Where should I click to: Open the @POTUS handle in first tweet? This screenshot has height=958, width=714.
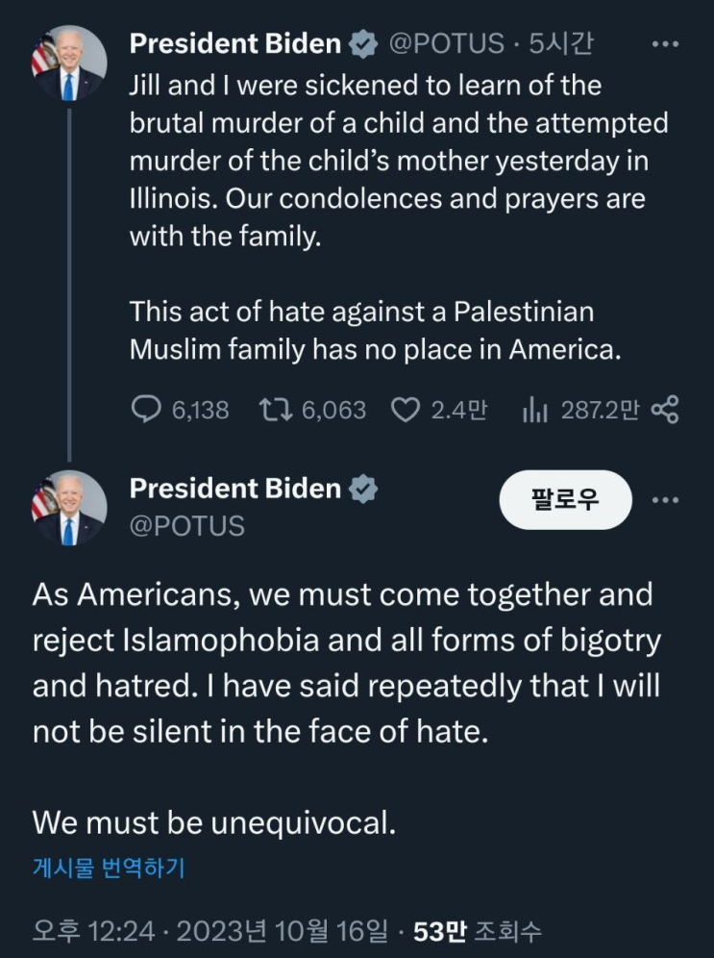pyautogui.click(x=447, y=43)
